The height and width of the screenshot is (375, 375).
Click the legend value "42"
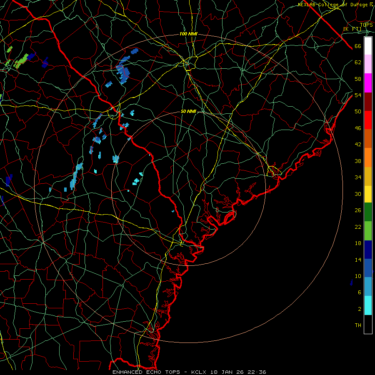tap(358, 145)
